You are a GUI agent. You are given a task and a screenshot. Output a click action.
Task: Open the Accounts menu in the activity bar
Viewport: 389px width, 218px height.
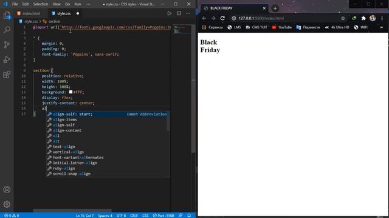point(7,190)
